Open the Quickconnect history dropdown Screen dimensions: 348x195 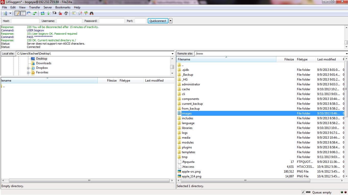(171, 21)
